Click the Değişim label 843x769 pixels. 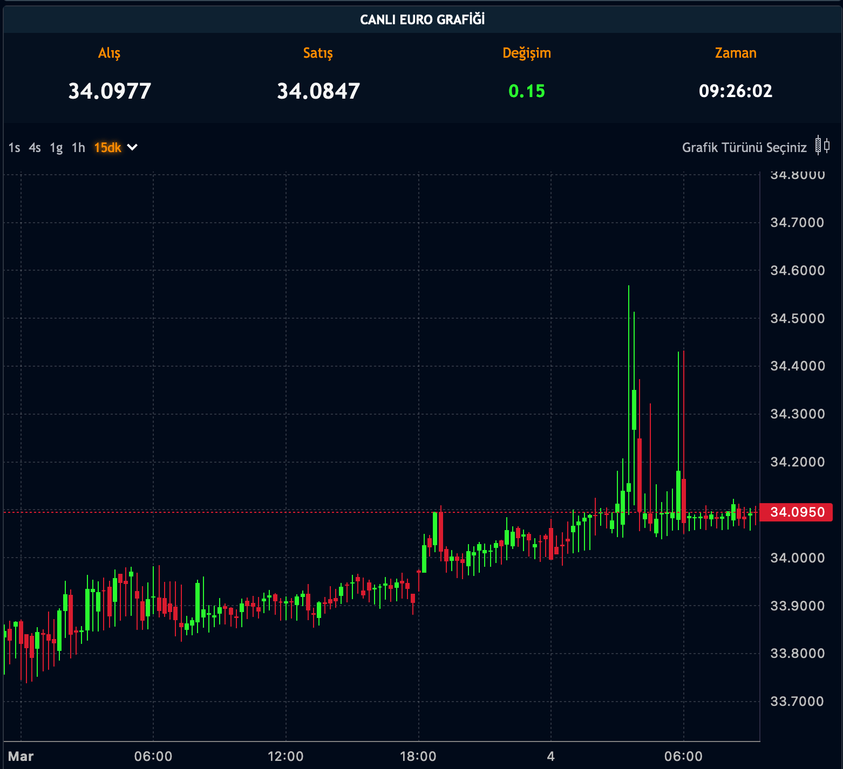tap(527, 53)
